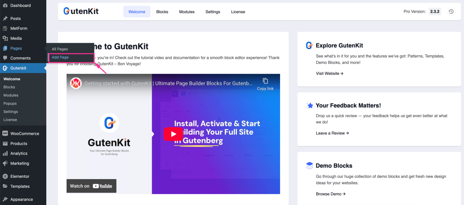Image resolution: width=464 pixels, height=205 pixels.
Task: Open the License tab in top navigation
Action: (x=238, y=11)
